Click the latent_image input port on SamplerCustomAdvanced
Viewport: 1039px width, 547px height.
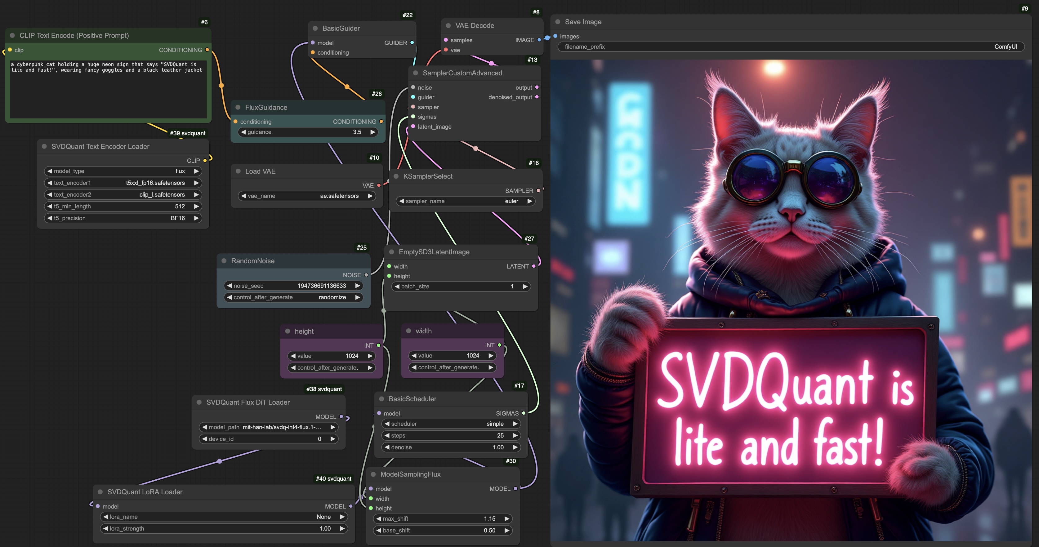(x=413, y=127)
